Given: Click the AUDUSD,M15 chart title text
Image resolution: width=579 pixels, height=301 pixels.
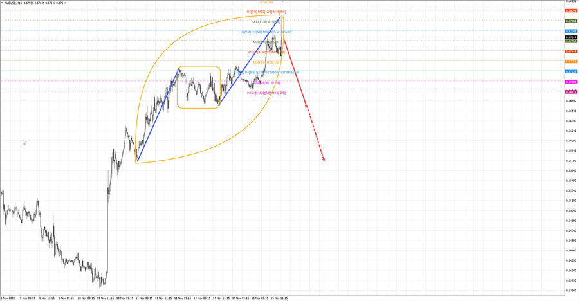Looking at the screenshot, I should (14, 3).
